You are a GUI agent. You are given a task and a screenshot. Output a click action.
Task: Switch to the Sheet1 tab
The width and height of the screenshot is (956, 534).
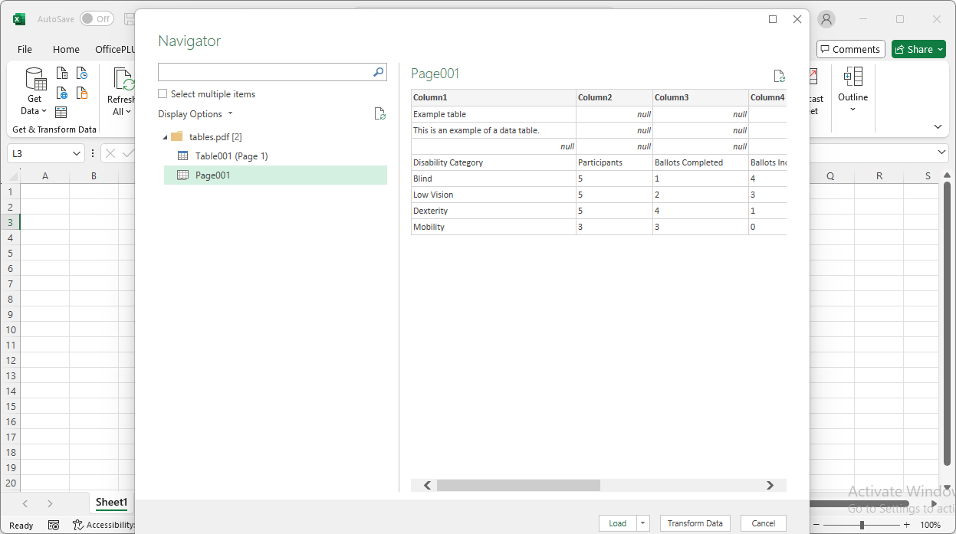tap(110, 503)
